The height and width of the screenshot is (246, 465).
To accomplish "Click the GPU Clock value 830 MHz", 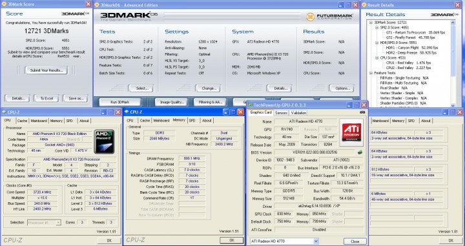I will (284, 214).
